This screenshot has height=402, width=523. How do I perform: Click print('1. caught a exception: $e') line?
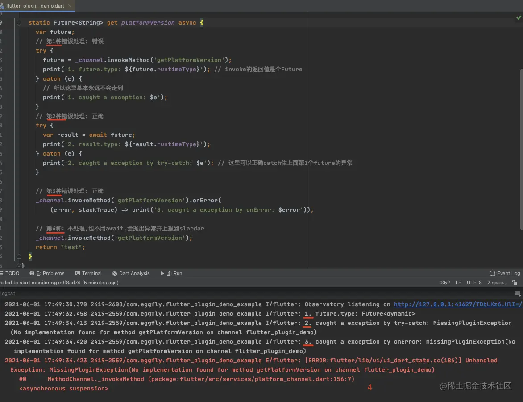click(105, 98)
